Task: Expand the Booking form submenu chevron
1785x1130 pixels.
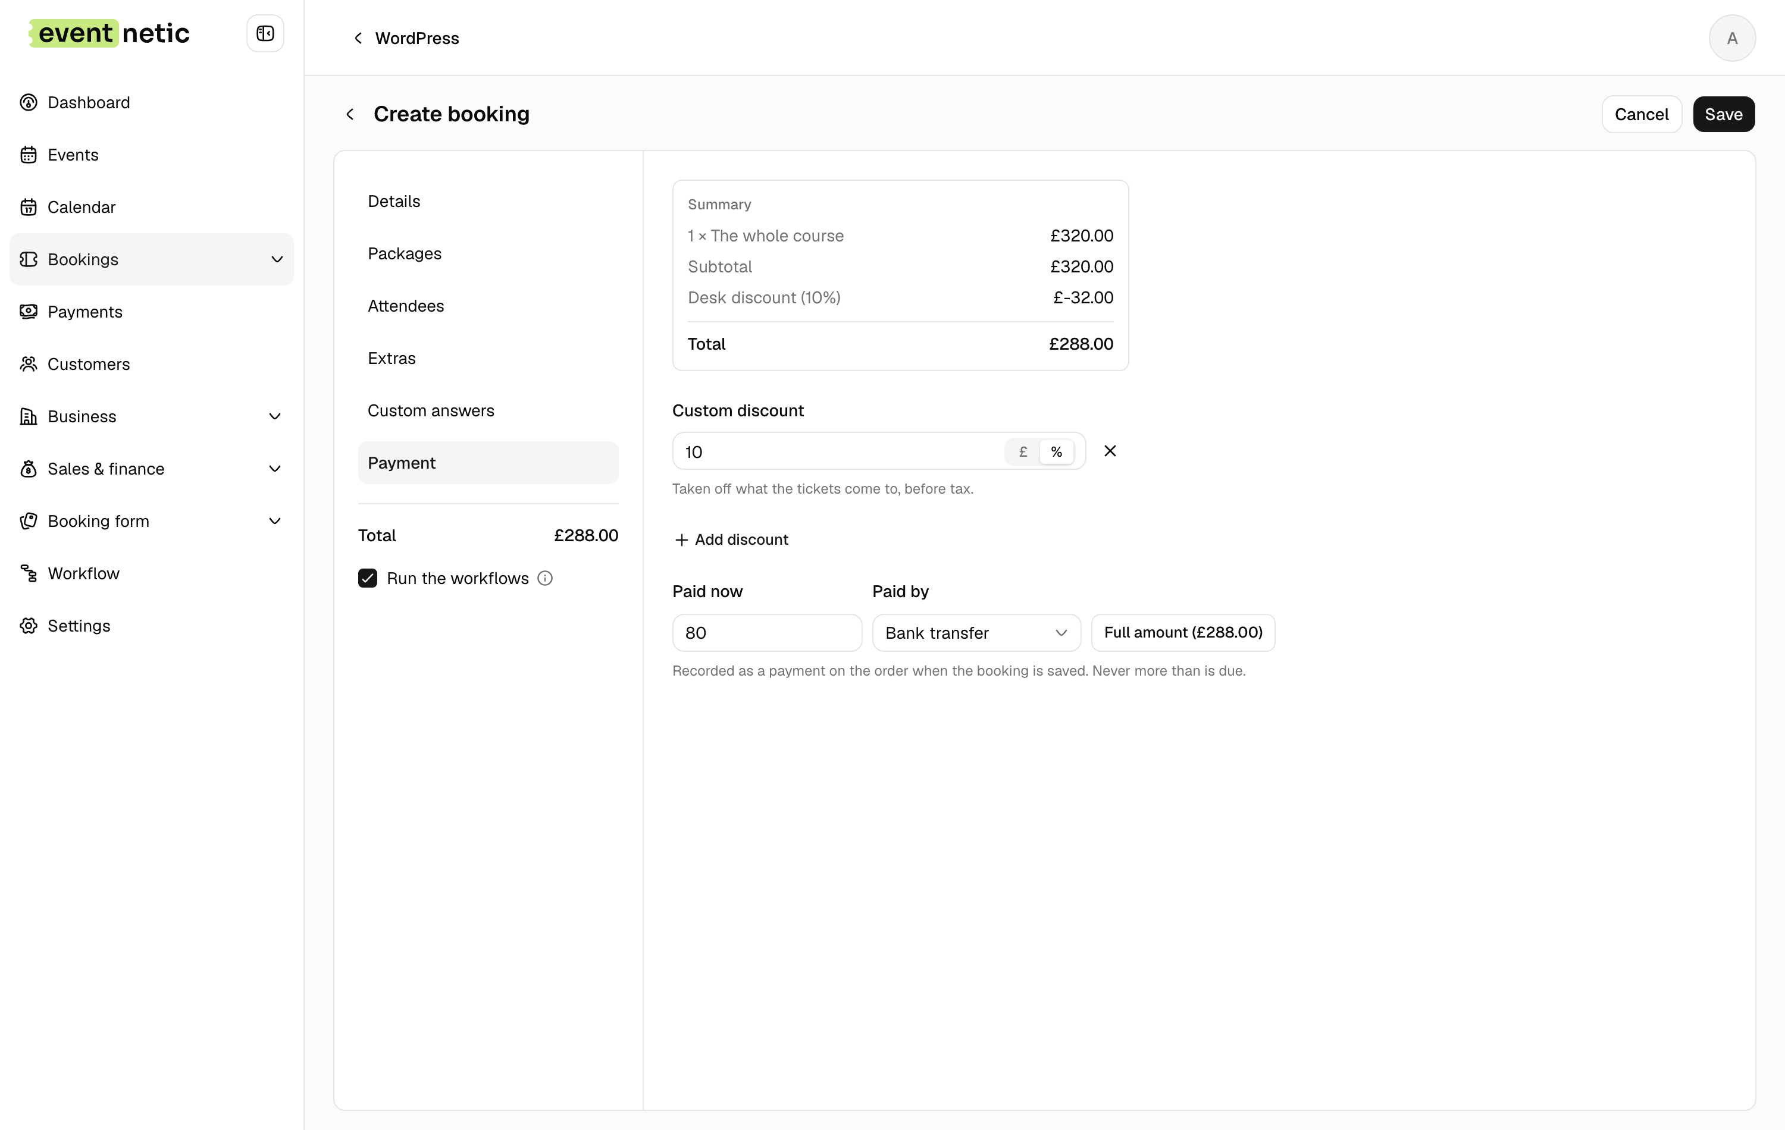Action: tap(274, 521)
